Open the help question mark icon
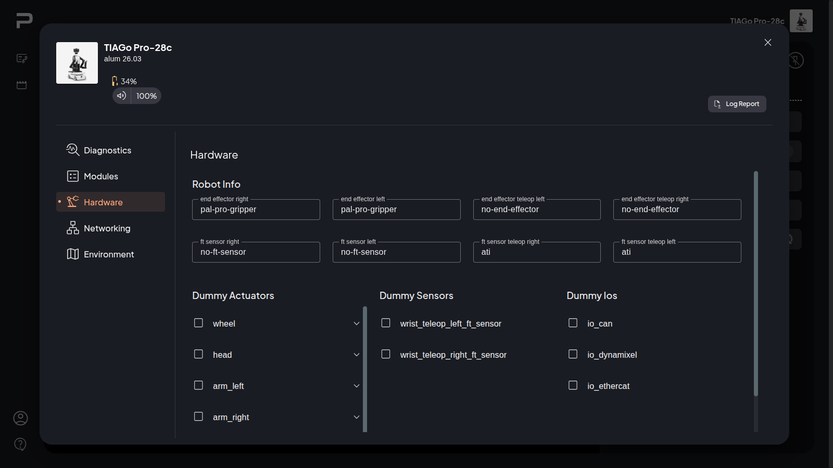The height and width of the screenshot is (468, 833). [x=20, y=444]
